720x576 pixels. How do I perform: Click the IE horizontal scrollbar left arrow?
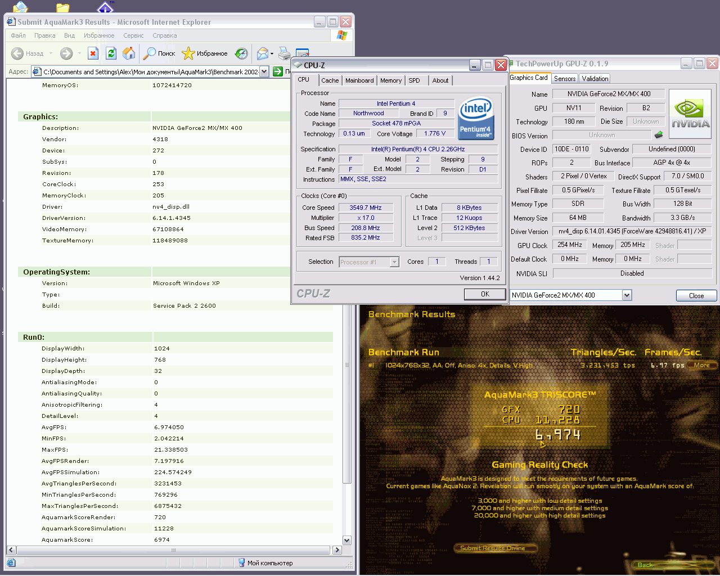11,550
